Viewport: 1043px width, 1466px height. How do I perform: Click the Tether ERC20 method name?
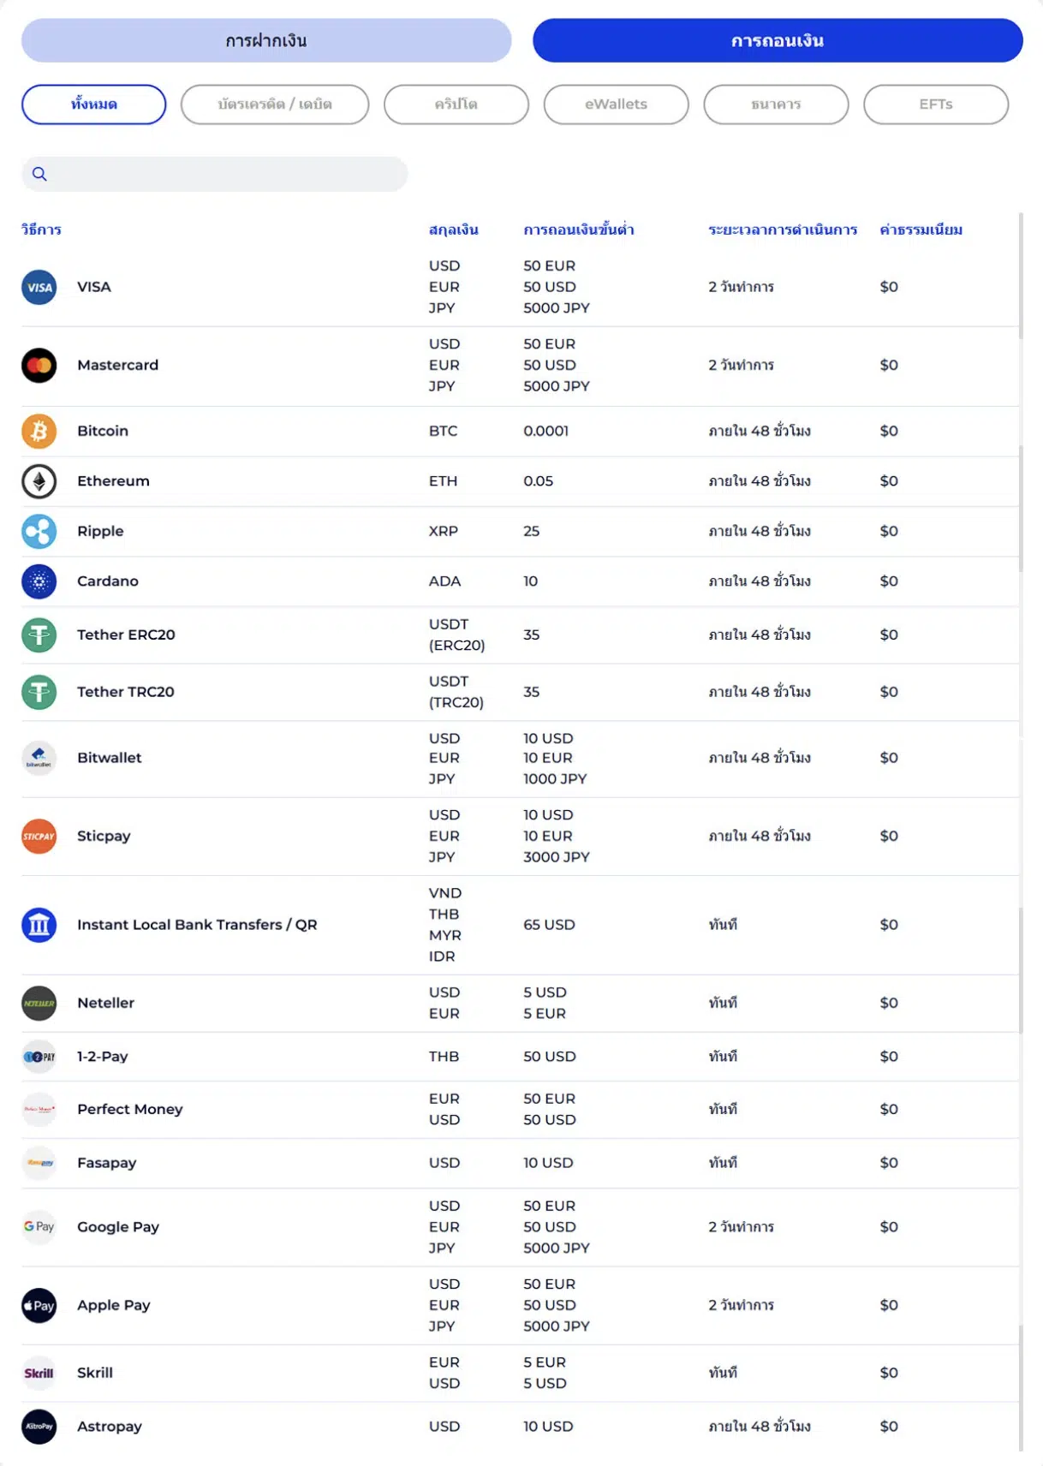(126, 635)
